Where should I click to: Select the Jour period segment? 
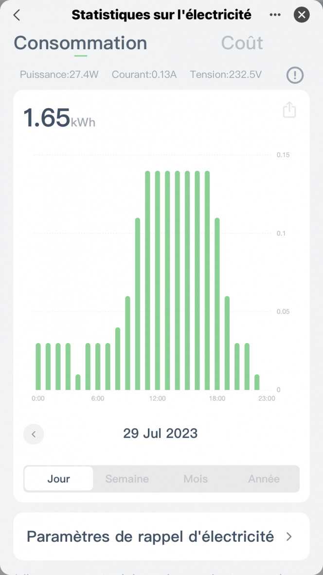pos(58,479)
